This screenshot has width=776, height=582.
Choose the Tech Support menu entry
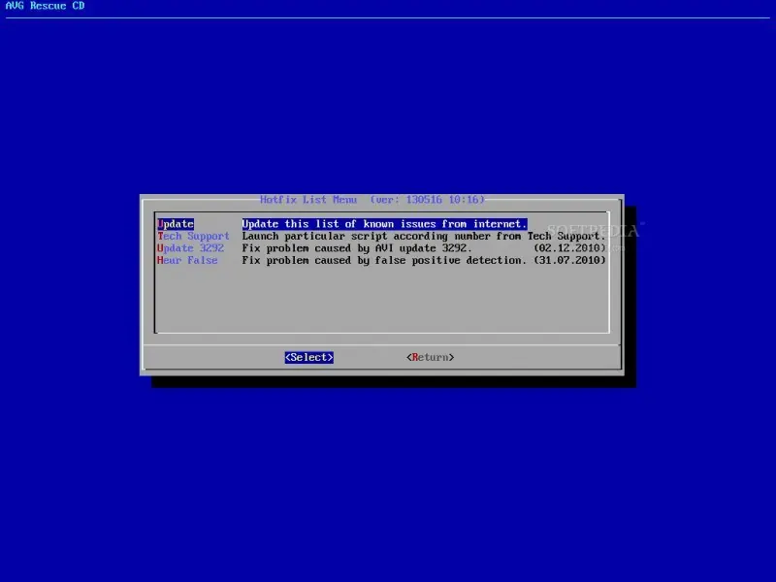(193, 236)
